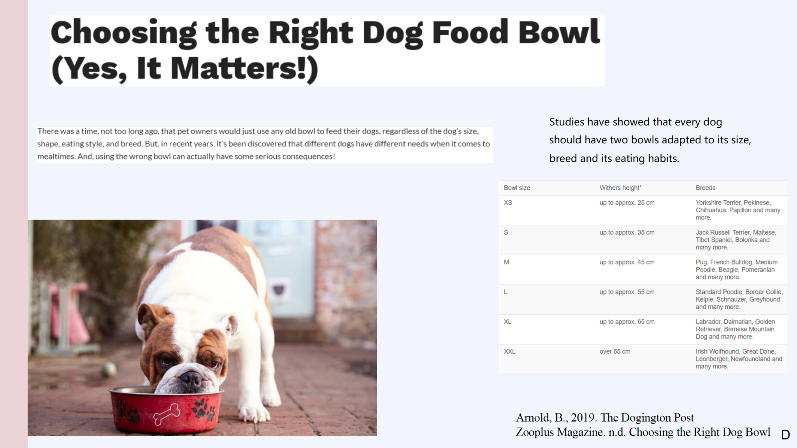Viewport: 797px width, 448px height.
Task: Select the 'Bowl size' column header
Action: [517, 188]
